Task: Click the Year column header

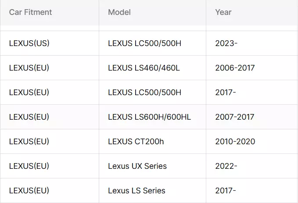Action: tap(223, 12)
